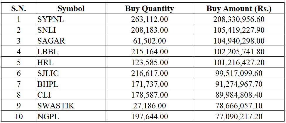Select the SJLIC symbol cell

coord(48,73)
